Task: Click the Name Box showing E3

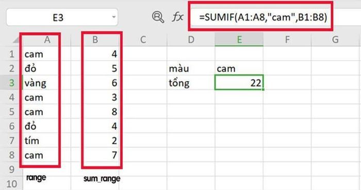Action: pos(62,17)
